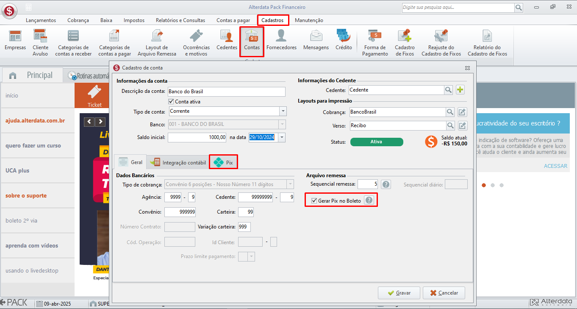Click the Saldo inicial field

pos(197,137)
